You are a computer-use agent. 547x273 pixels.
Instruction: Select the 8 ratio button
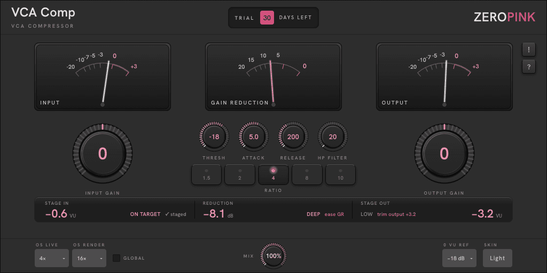[307, 174]
